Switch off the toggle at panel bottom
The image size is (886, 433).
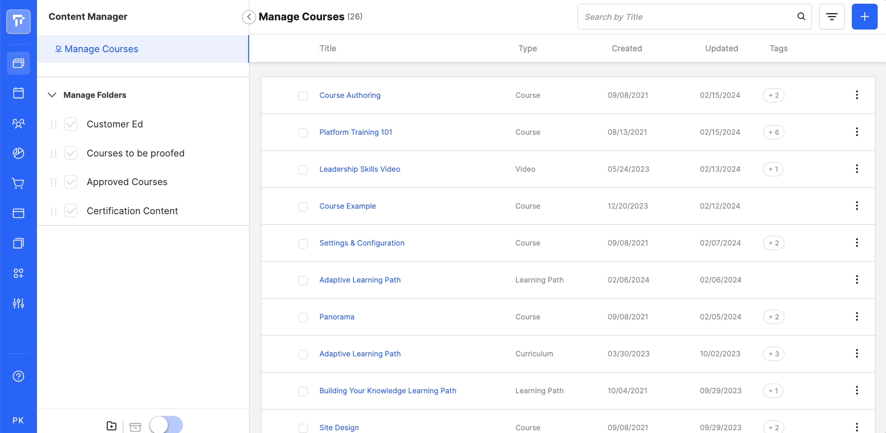click(166, 424)
